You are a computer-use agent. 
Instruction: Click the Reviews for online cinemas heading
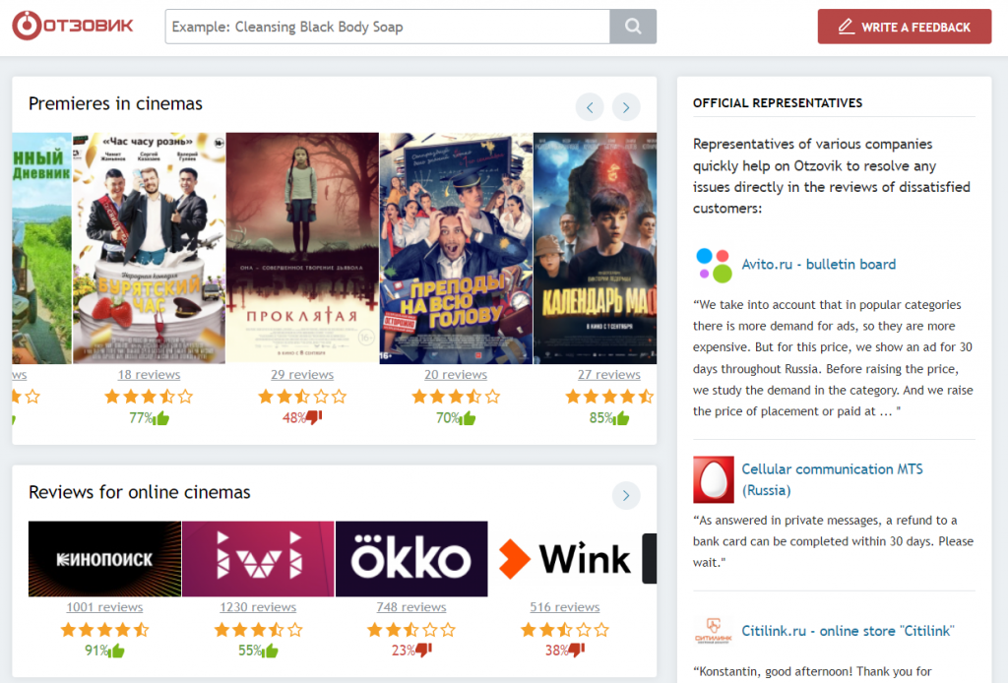click(140, 492)
